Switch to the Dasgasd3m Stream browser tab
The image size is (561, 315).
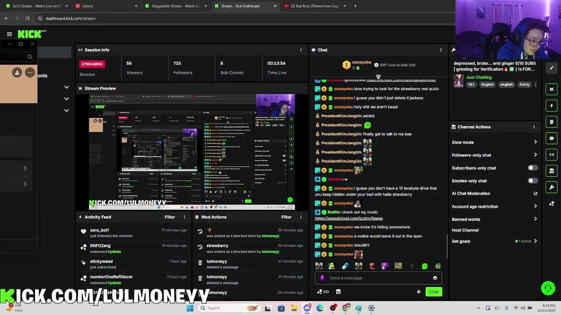point(175,6)
